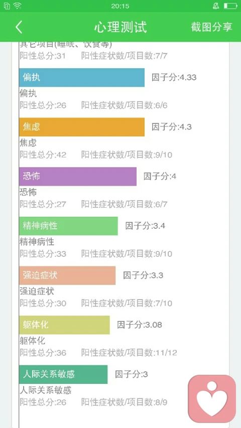Tap the back arrow icon
The width and height of the screenshot is (241, 428).
coord(19,27)
